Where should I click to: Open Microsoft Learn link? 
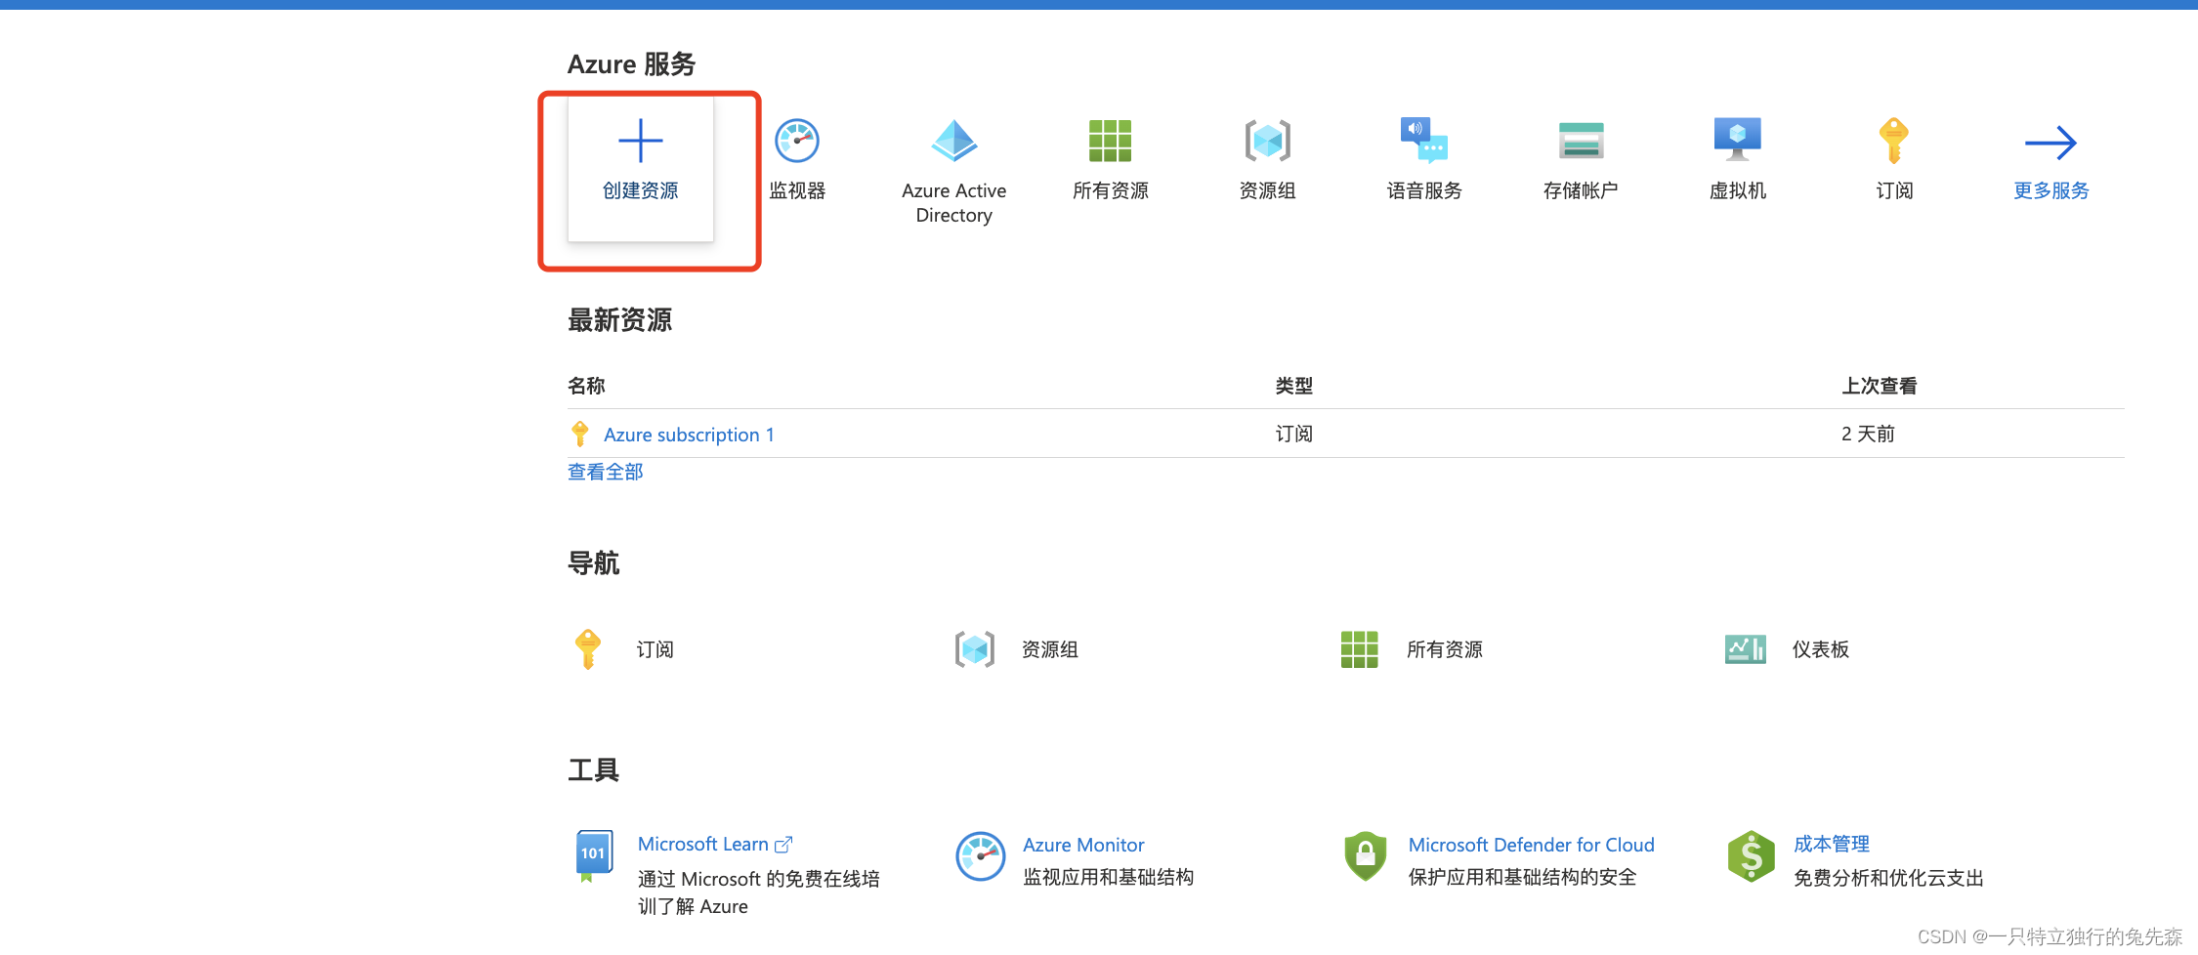(703, 844)
